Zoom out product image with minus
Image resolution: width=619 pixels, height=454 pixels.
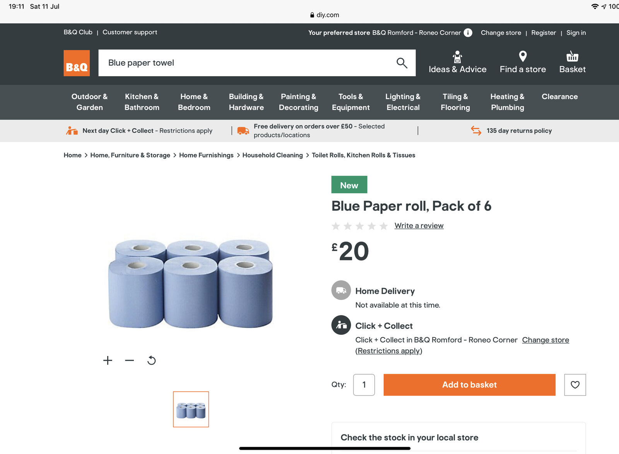130,360
